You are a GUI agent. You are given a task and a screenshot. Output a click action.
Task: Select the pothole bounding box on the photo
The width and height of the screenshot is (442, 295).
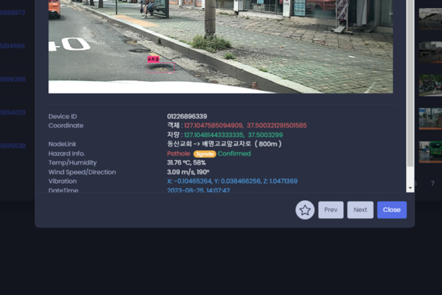(161, 66)
